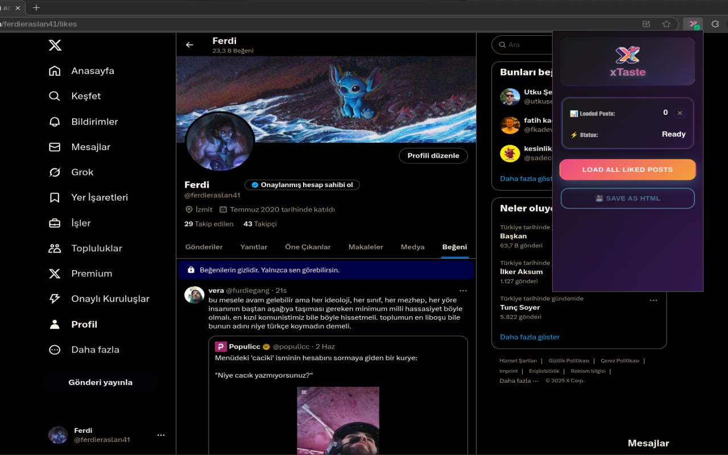Click the fatih suggested account avatar
Image resolution: width=728 pixels, height=455 pixels.
click(510, 125)
